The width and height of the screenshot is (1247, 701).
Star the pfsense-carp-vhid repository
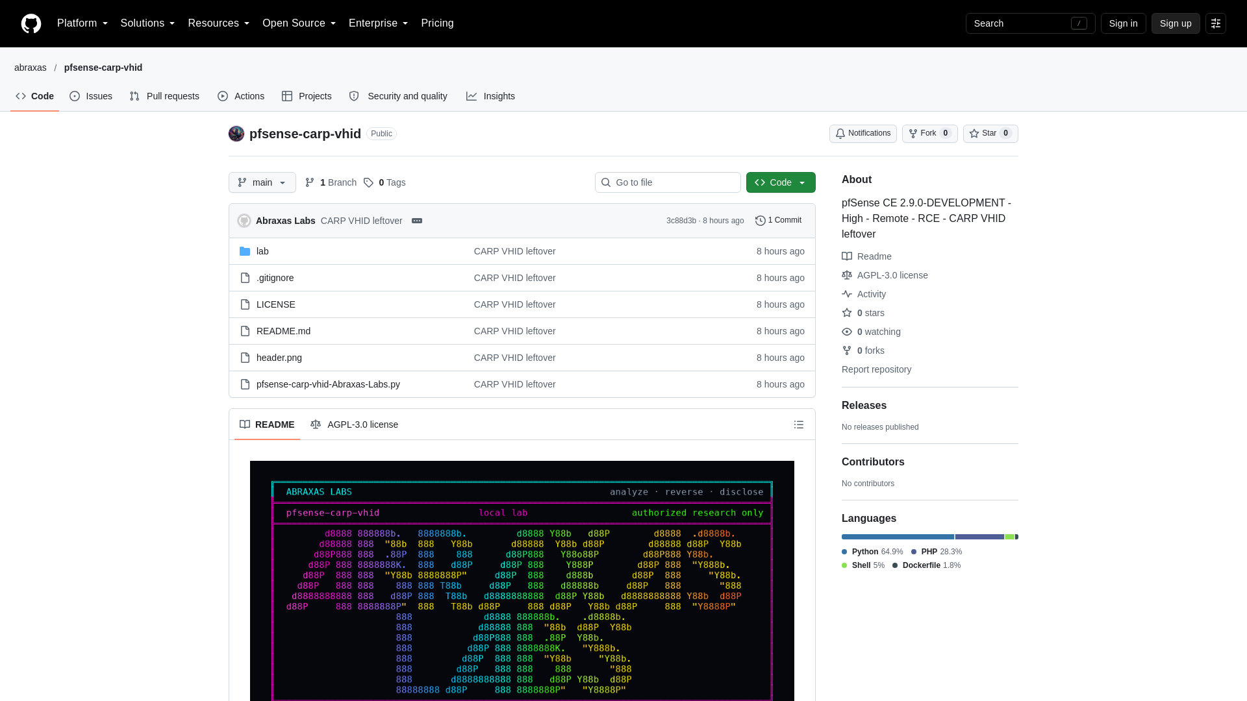[990, 134]
